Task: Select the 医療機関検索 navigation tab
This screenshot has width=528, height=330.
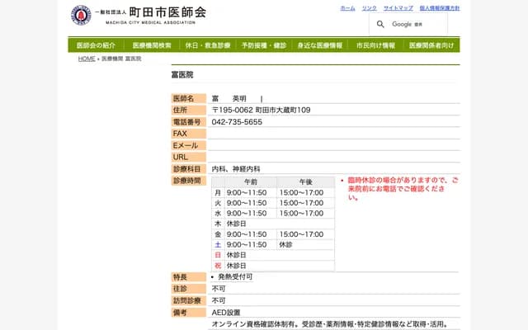Action: click(152, 45)
